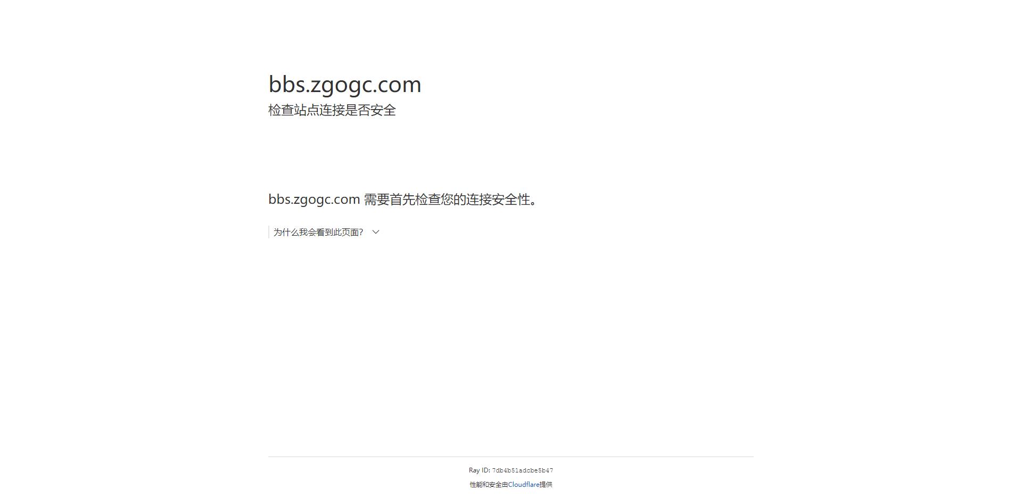The height and width of the screenshot is (498, 1022).
Task: Click the vertical bar left of 为什么我会看到此页面?
Action: tap(269, 232)
